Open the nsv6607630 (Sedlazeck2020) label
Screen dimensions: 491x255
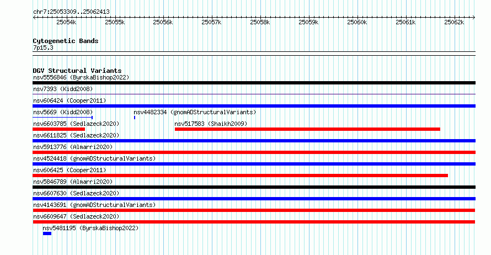[76, 193]
